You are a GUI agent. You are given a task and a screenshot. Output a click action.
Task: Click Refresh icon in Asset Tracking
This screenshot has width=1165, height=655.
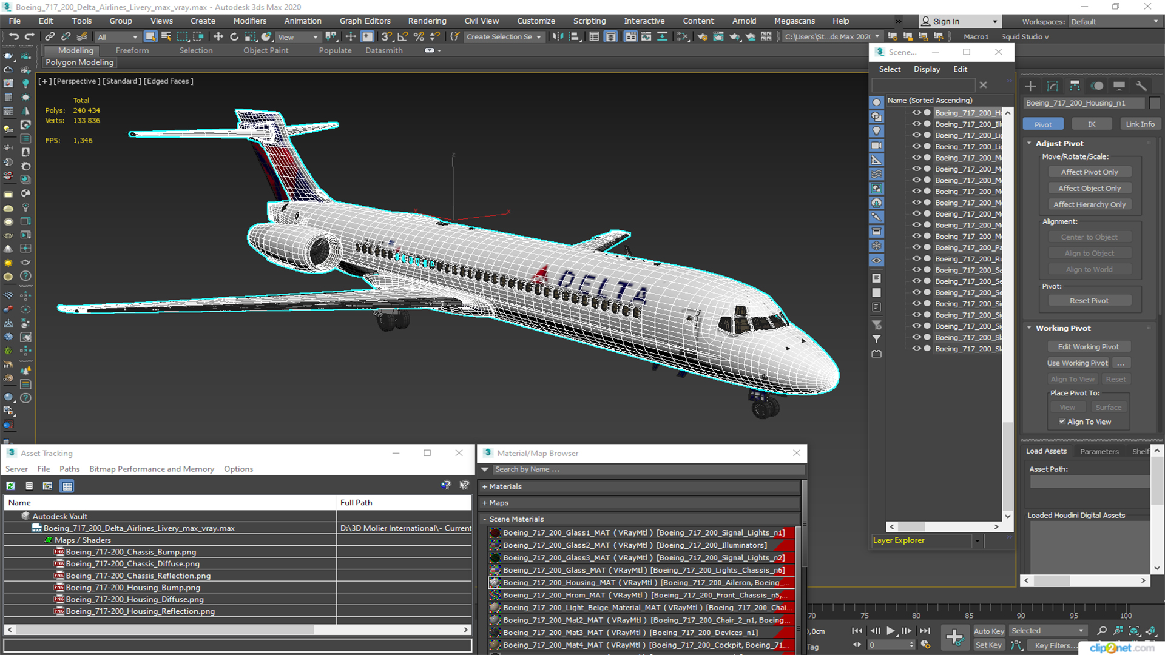click(x=11, y=486)
